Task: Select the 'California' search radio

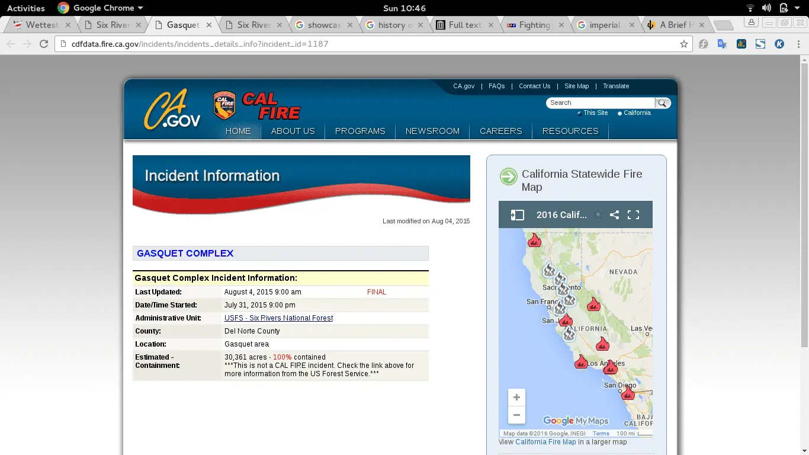Action: point(619,113)
